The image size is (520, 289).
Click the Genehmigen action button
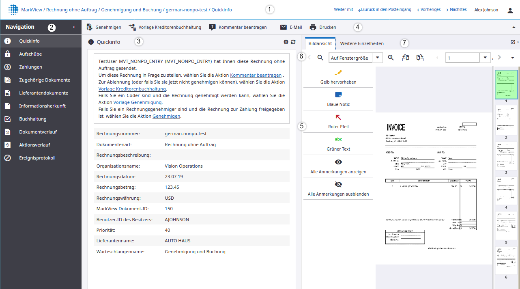click(104, 27)
